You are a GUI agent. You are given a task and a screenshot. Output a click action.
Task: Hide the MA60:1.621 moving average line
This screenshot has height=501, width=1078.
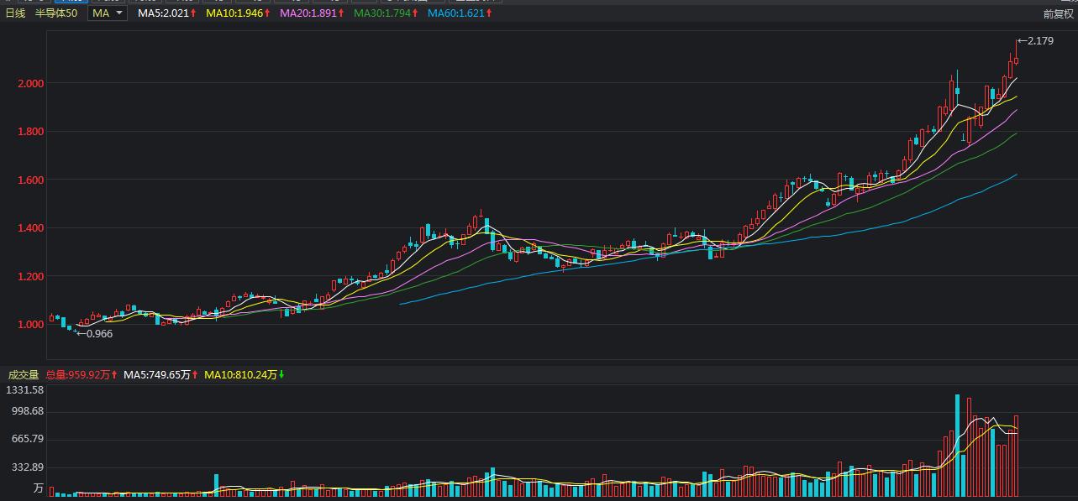tap(456, 13)
